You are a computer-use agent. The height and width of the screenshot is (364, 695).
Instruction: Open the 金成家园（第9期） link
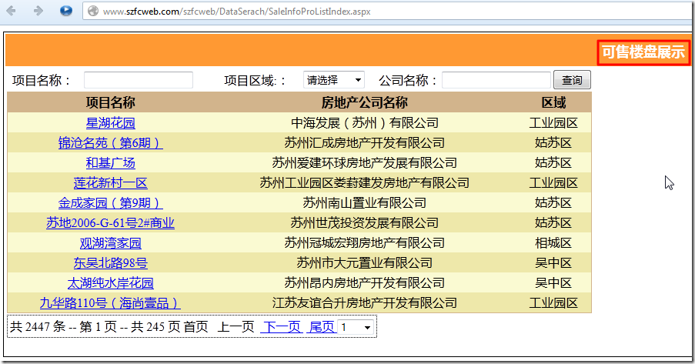click(110, 202)
